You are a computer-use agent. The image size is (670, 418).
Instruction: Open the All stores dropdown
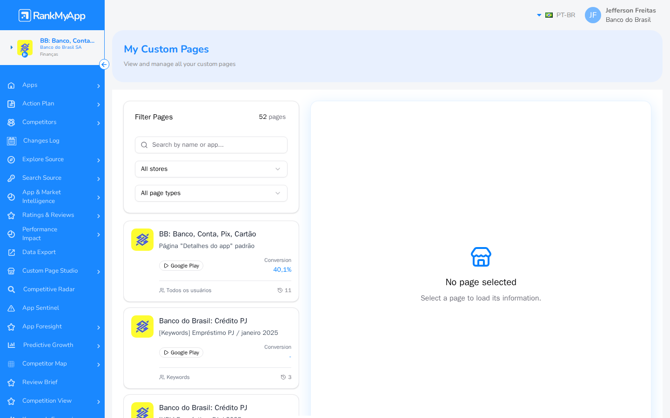(211, 169)
